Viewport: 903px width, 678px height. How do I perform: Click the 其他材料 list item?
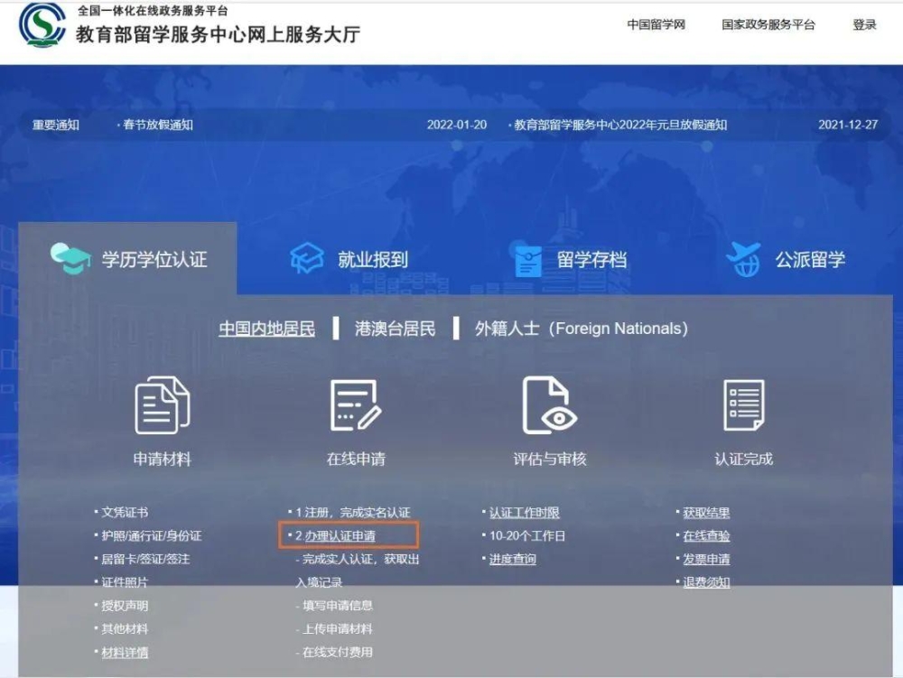tap(125, 629)
